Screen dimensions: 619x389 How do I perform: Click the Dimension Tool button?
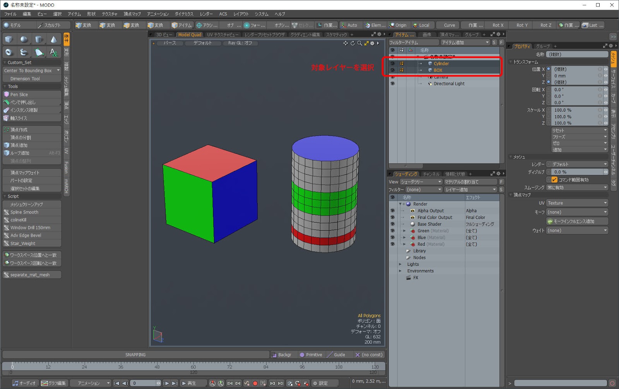point(32,79)
